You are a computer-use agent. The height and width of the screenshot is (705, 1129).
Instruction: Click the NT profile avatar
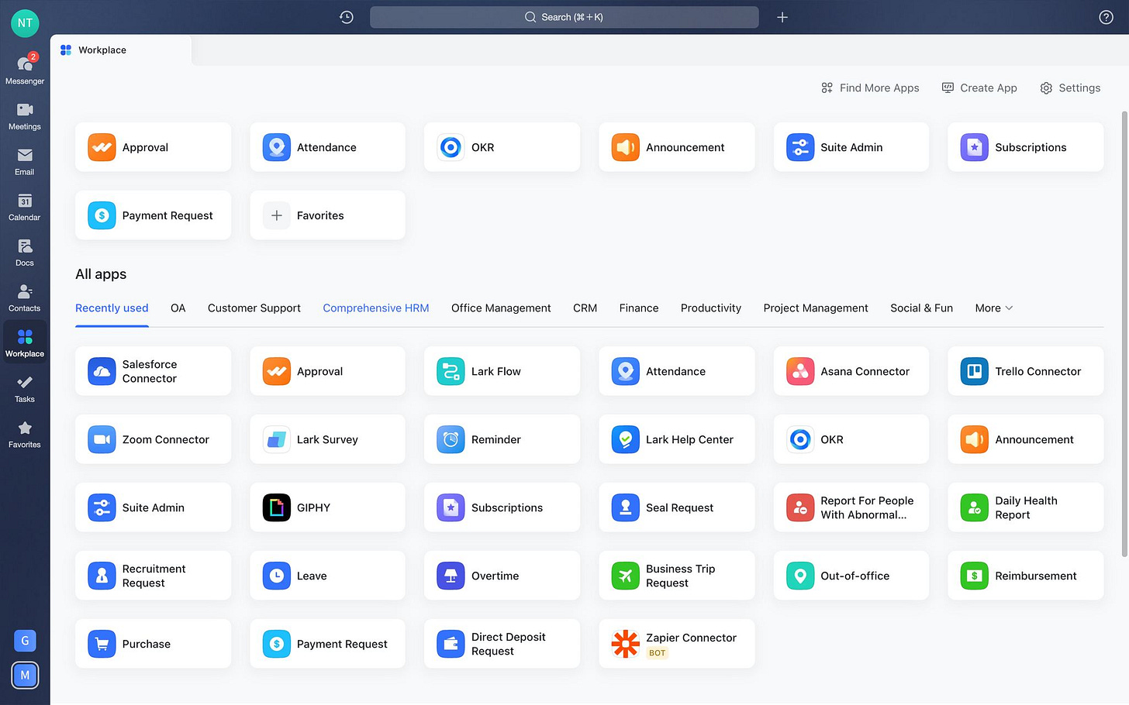[25, 22]
